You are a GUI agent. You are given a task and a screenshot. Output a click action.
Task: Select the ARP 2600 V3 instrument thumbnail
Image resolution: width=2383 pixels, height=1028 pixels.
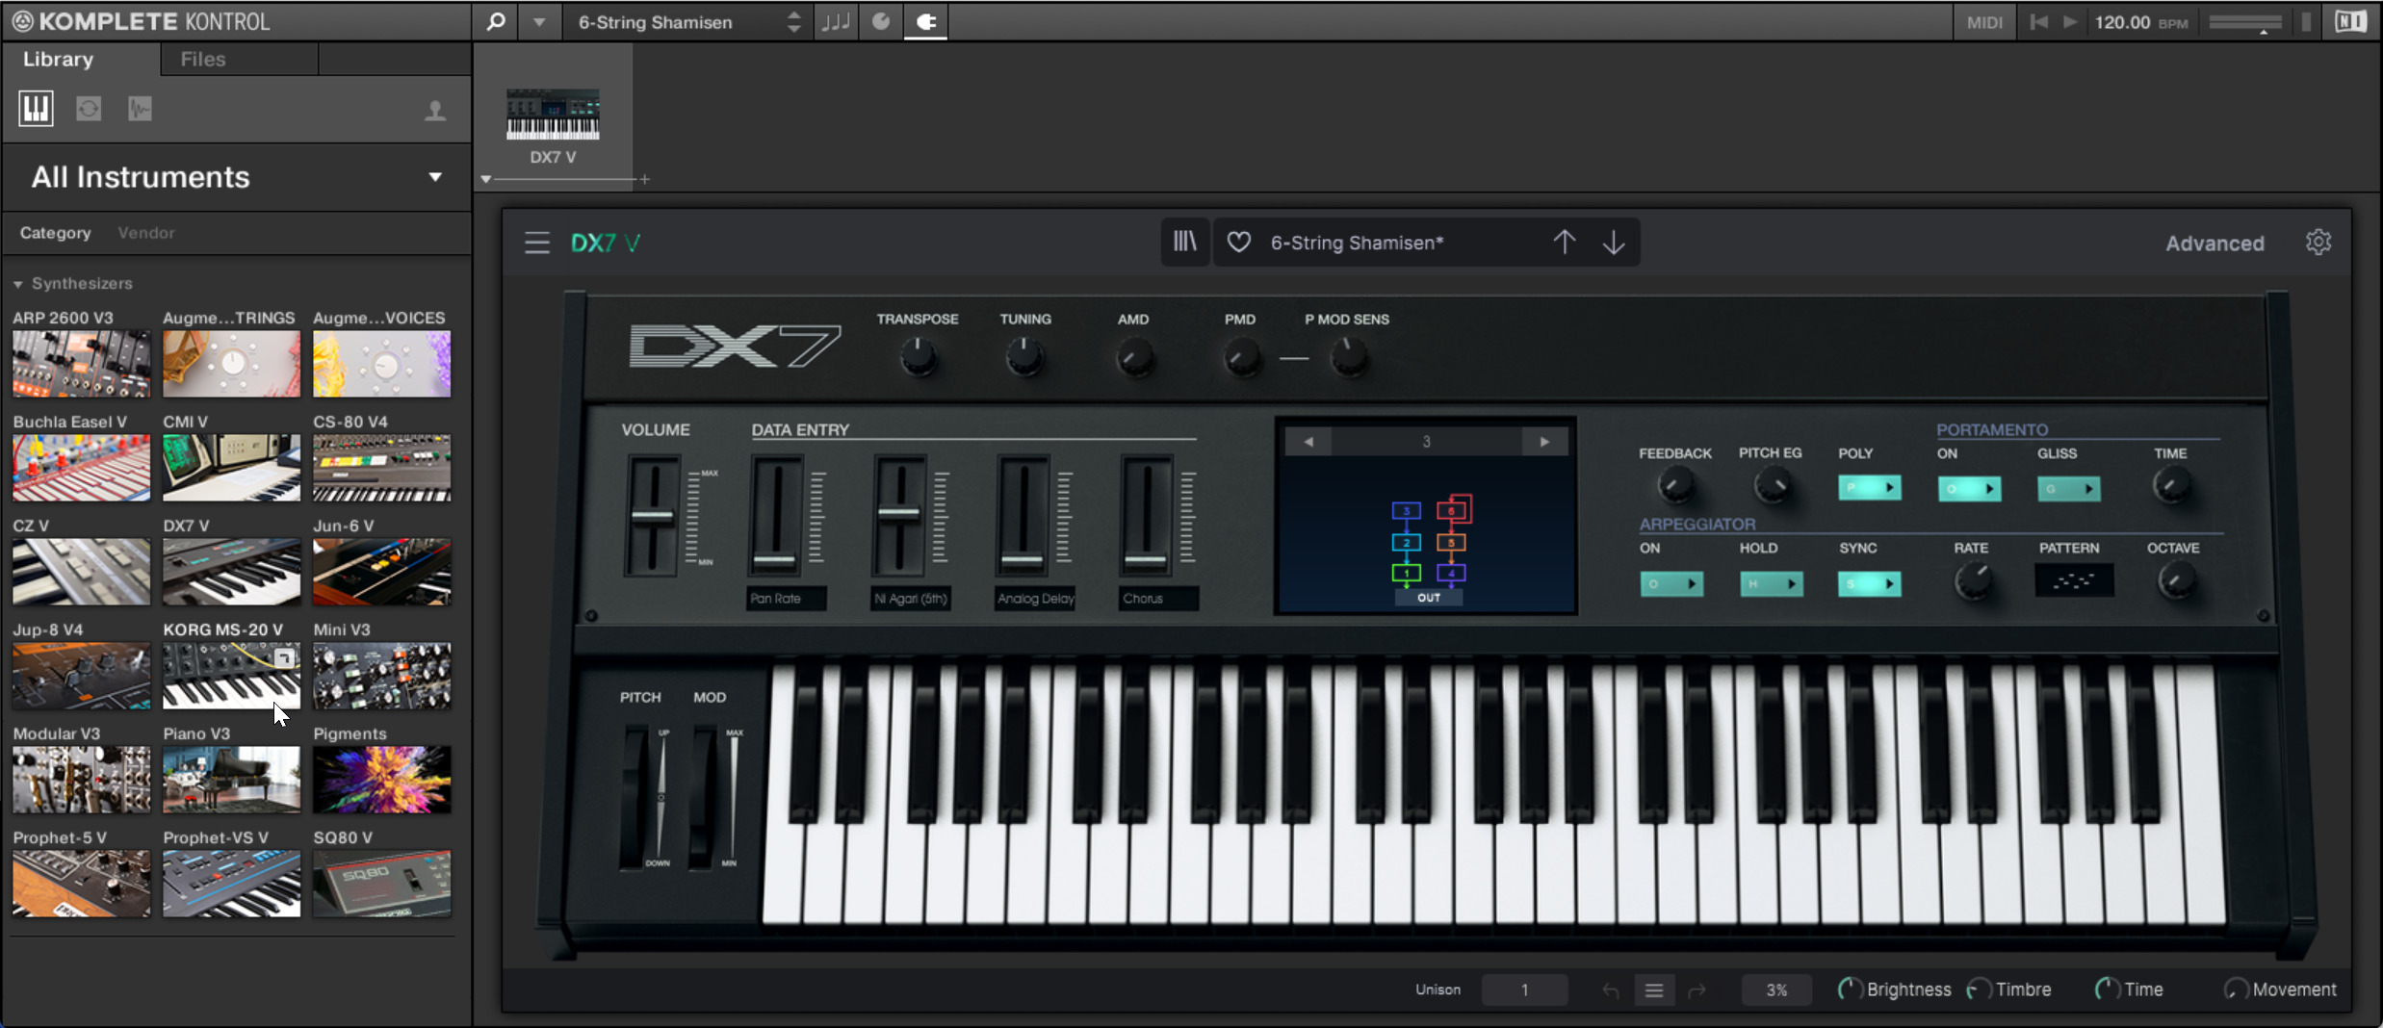click(x=82, y=364)
